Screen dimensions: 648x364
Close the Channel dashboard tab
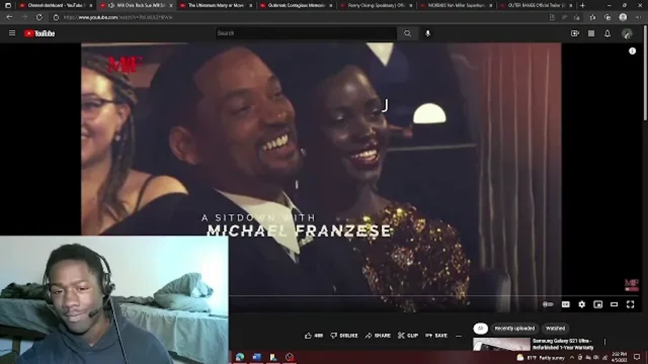[x=91, y=5]
